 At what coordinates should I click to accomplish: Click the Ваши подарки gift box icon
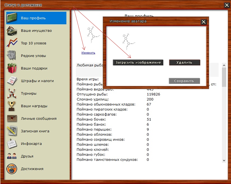pos(12,68)
